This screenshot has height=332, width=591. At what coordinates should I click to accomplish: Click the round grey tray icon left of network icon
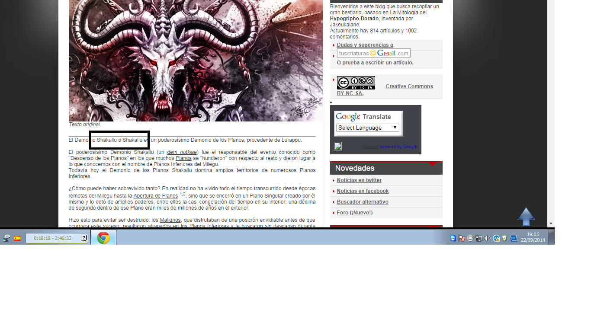pyautogui.click(x=470, y=238)
